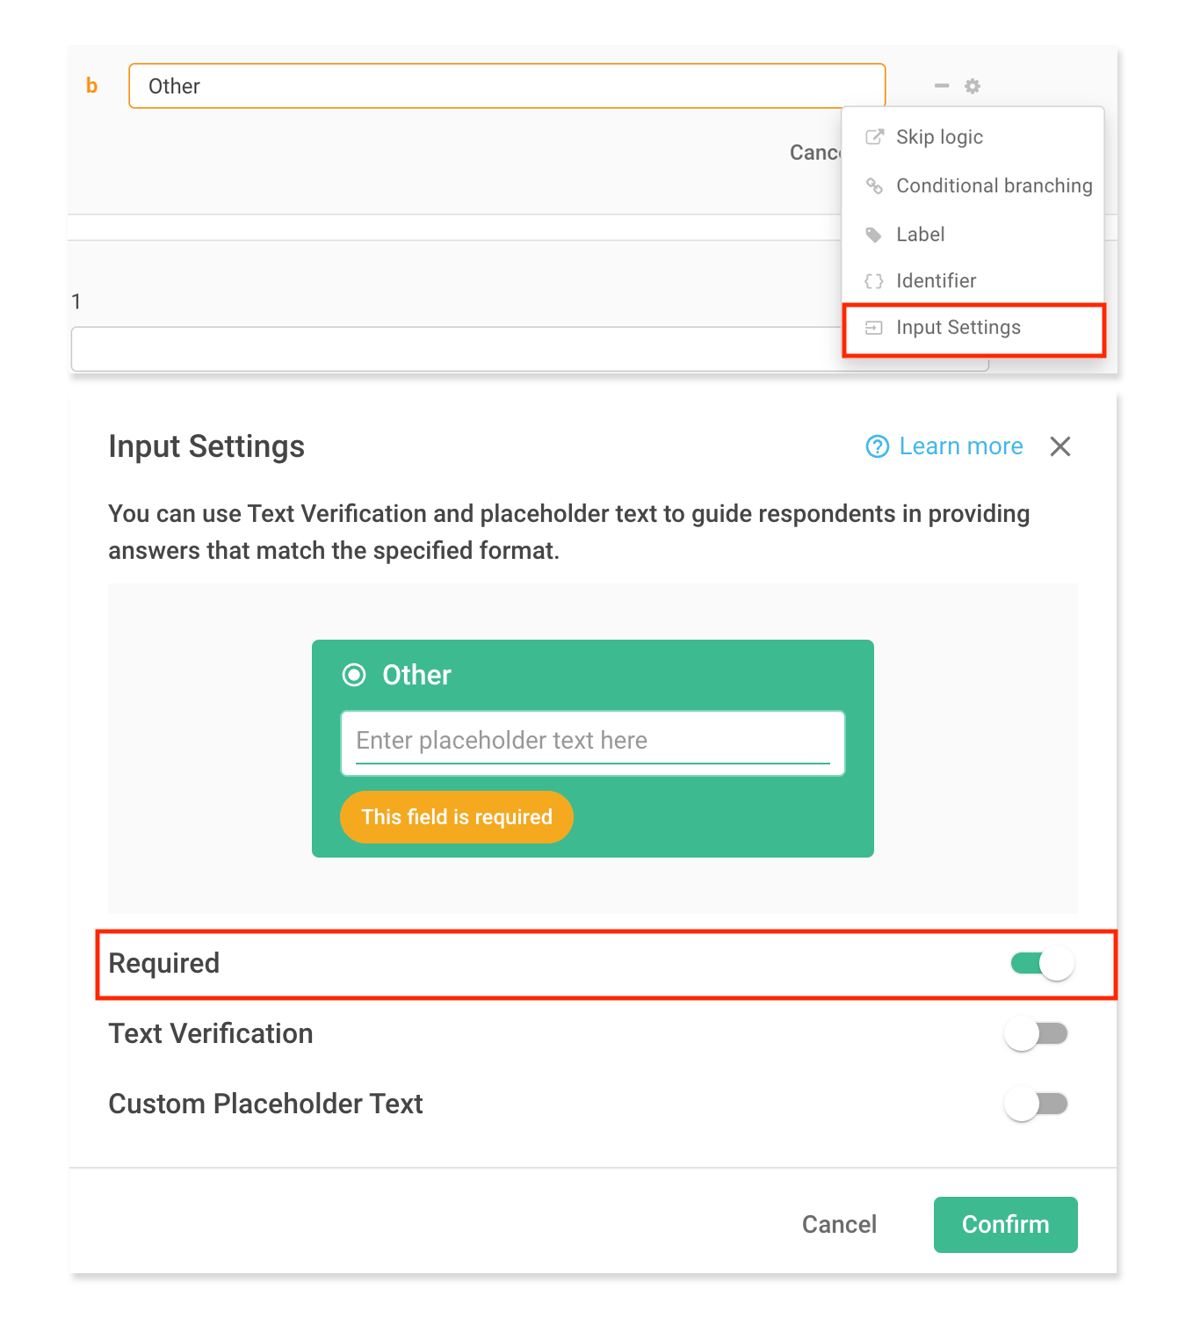Screen dimensions: 1186x1318
Task: Close the Input Settings dialog
Action: (1060, 446)
